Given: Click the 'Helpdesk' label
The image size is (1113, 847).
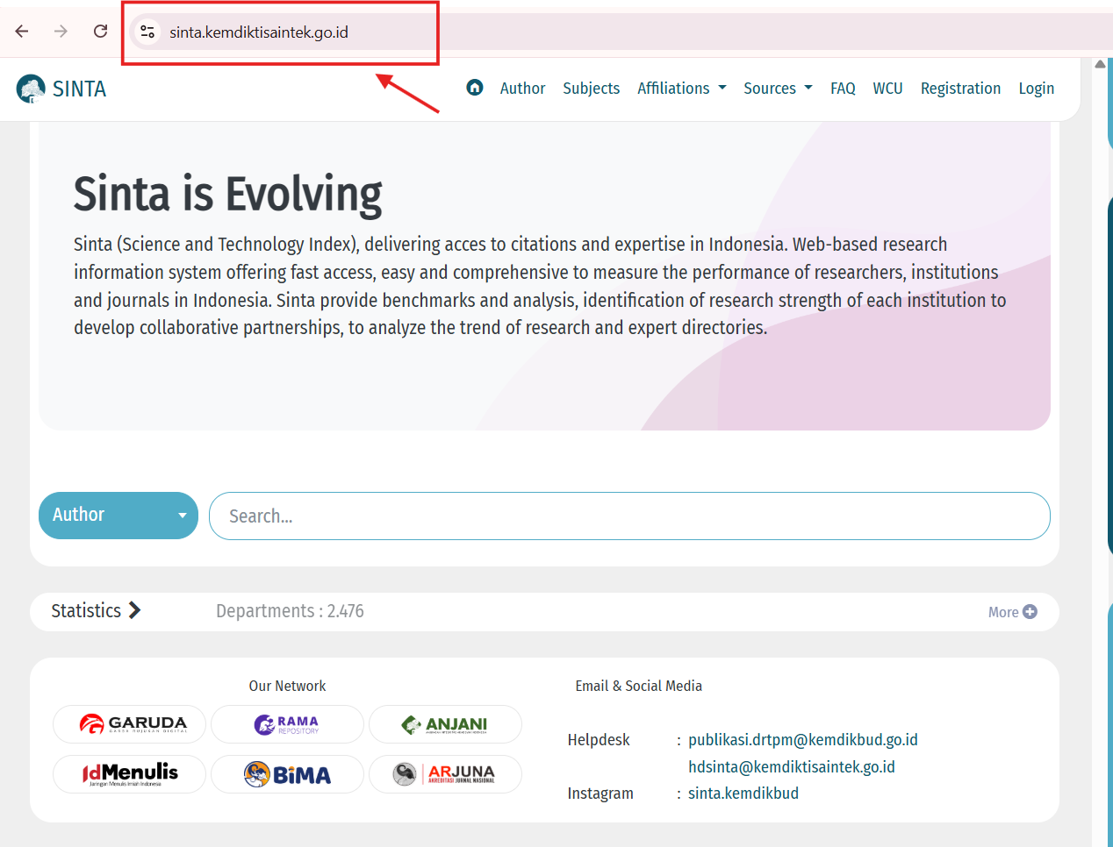Looking at the screenshot, I should tap(599, 739).
